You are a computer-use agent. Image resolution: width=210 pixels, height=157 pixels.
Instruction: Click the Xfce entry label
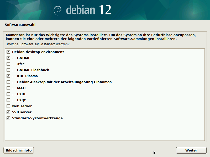(21, 64)
